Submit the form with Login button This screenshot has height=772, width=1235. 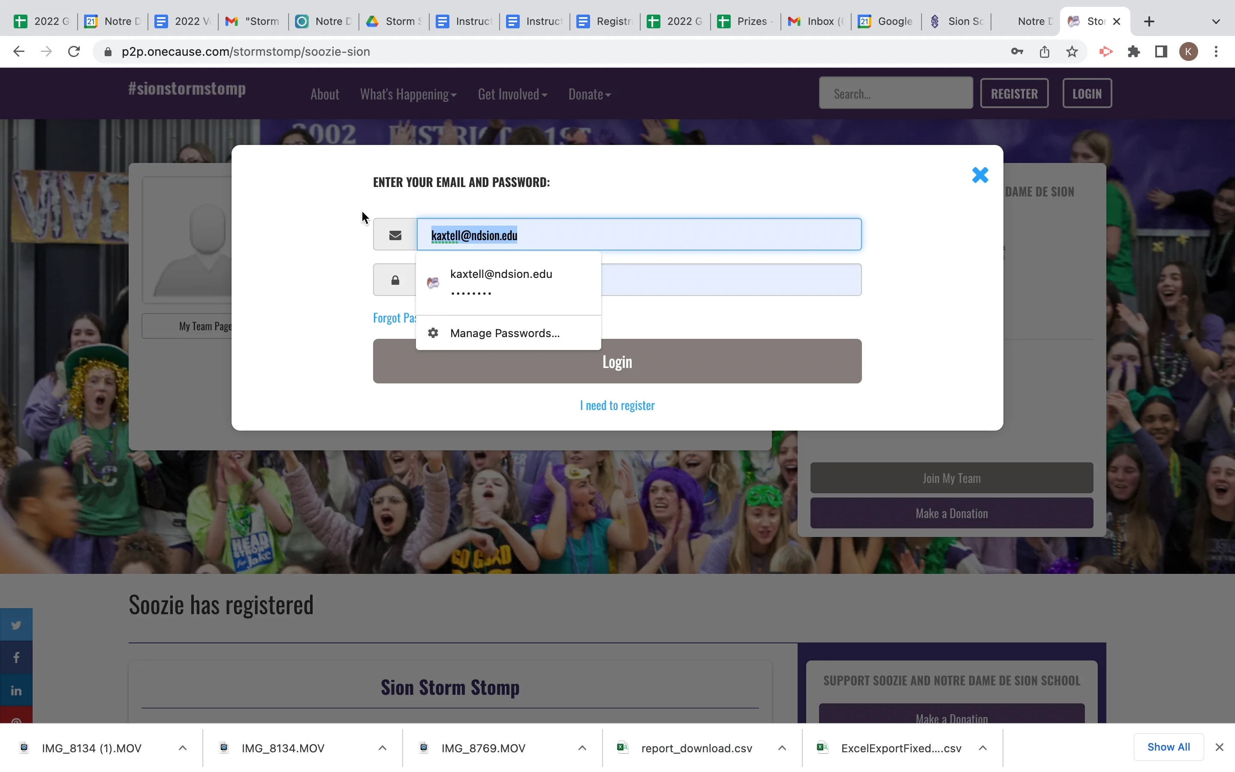[x=617, y=362]
